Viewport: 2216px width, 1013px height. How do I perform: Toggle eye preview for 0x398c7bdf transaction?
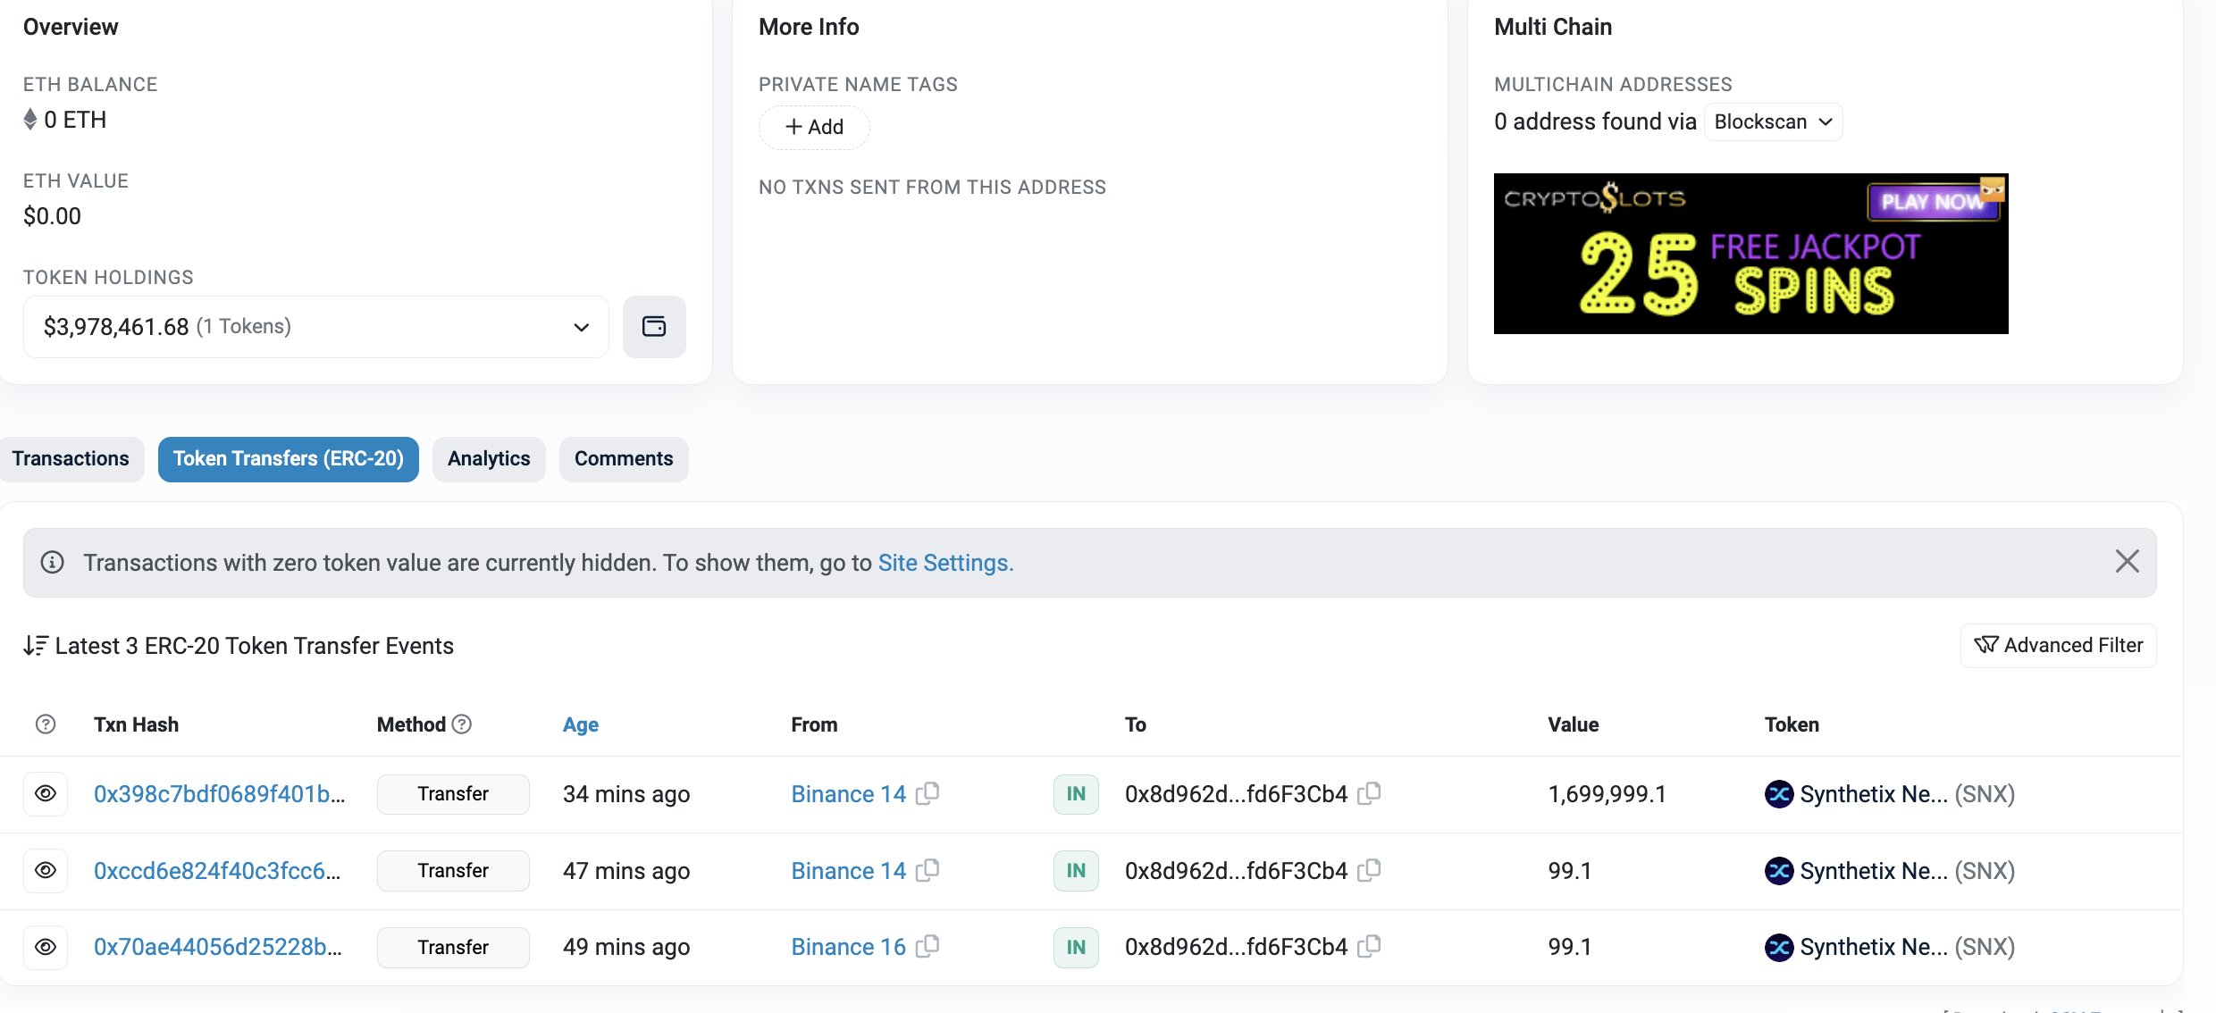46,793
